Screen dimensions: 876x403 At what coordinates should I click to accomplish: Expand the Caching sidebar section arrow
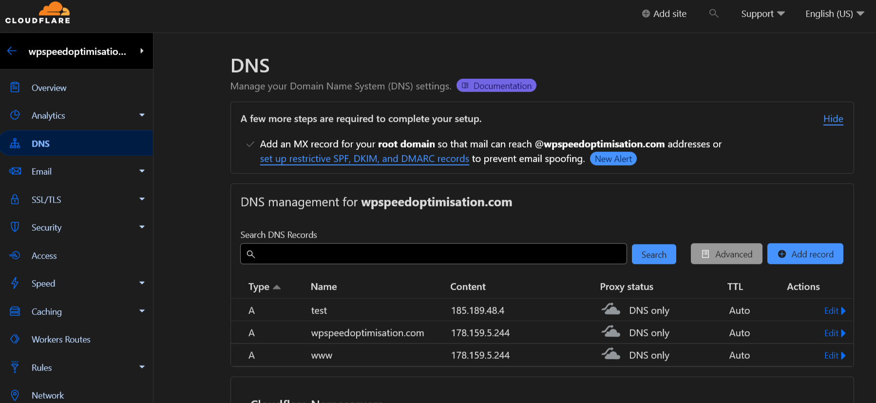pyautogui.click(x=142, y=311)
